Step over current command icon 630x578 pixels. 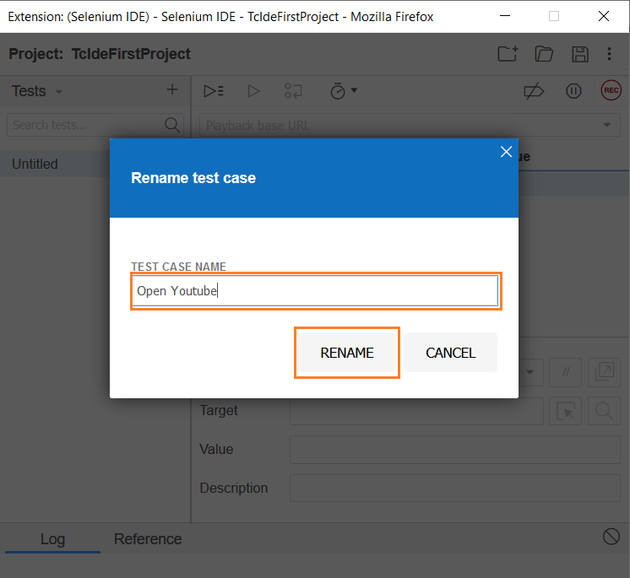click(x=293, y=91)
